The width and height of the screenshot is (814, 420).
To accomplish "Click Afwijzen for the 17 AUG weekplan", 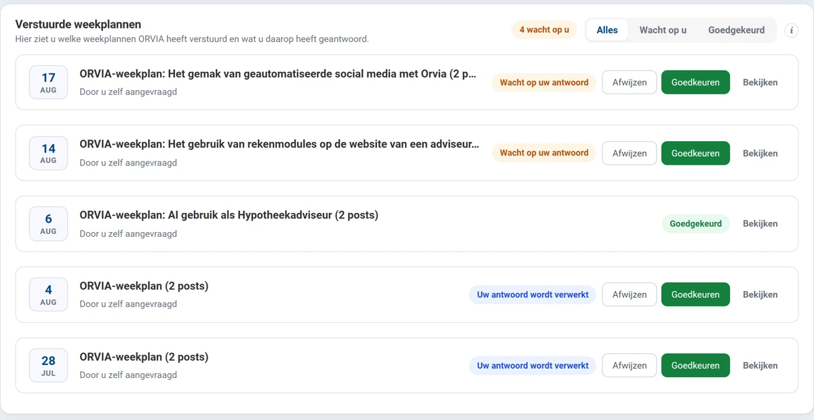I will point(629,82).
